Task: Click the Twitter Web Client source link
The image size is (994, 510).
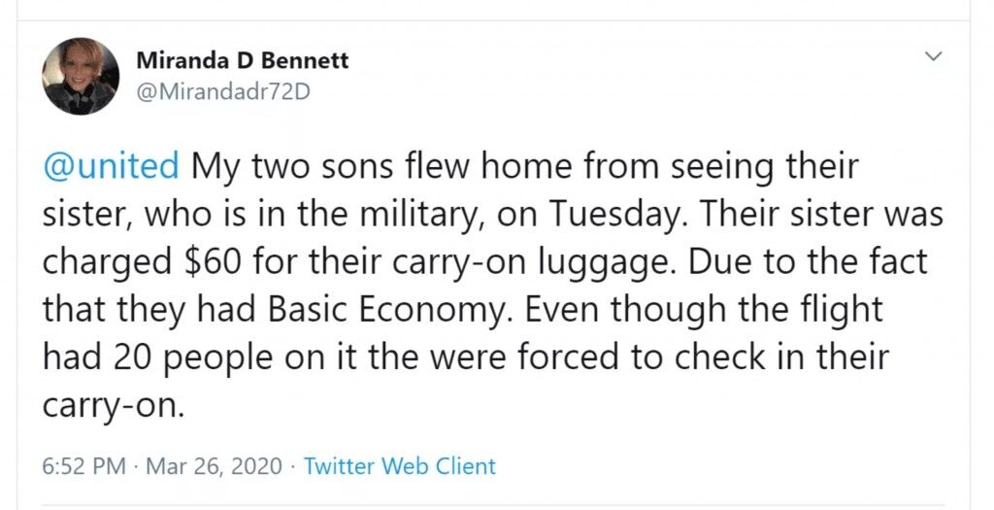Action: click(x=399, y=466)
